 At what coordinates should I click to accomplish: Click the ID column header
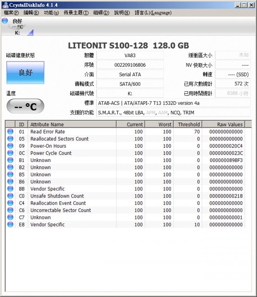tap(21, 124)
